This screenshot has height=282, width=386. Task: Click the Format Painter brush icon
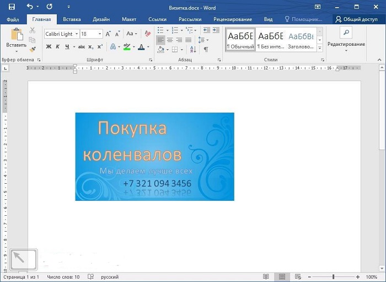click(33, 49)
